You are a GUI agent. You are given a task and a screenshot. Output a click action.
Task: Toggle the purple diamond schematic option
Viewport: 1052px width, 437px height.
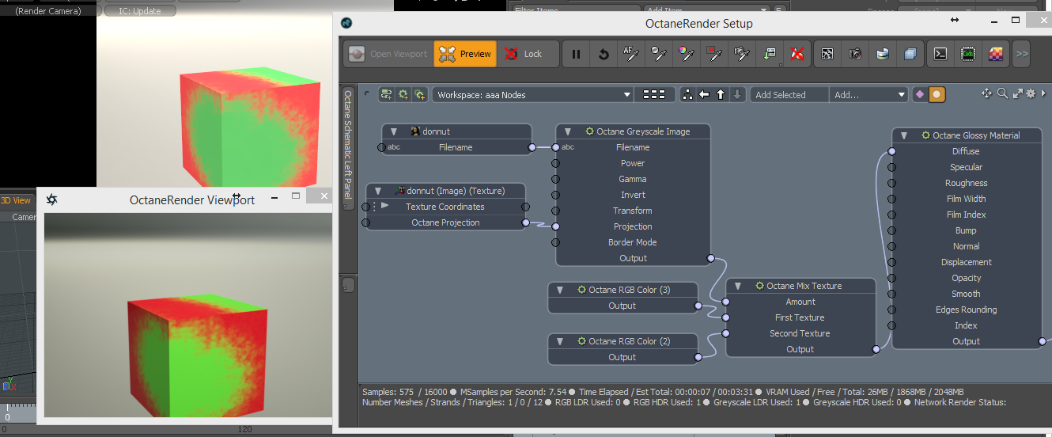point(919,94)
